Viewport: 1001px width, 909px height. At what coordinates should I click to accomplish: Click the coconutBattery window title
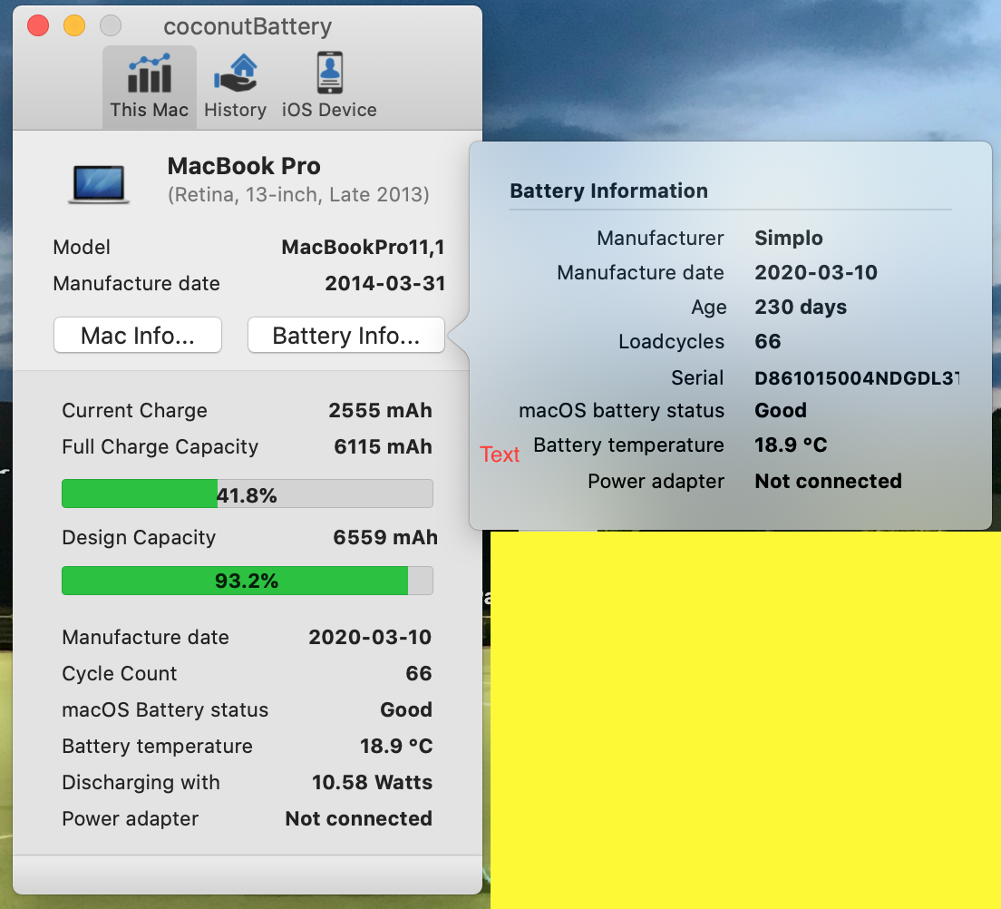click(x=248, y=27)
